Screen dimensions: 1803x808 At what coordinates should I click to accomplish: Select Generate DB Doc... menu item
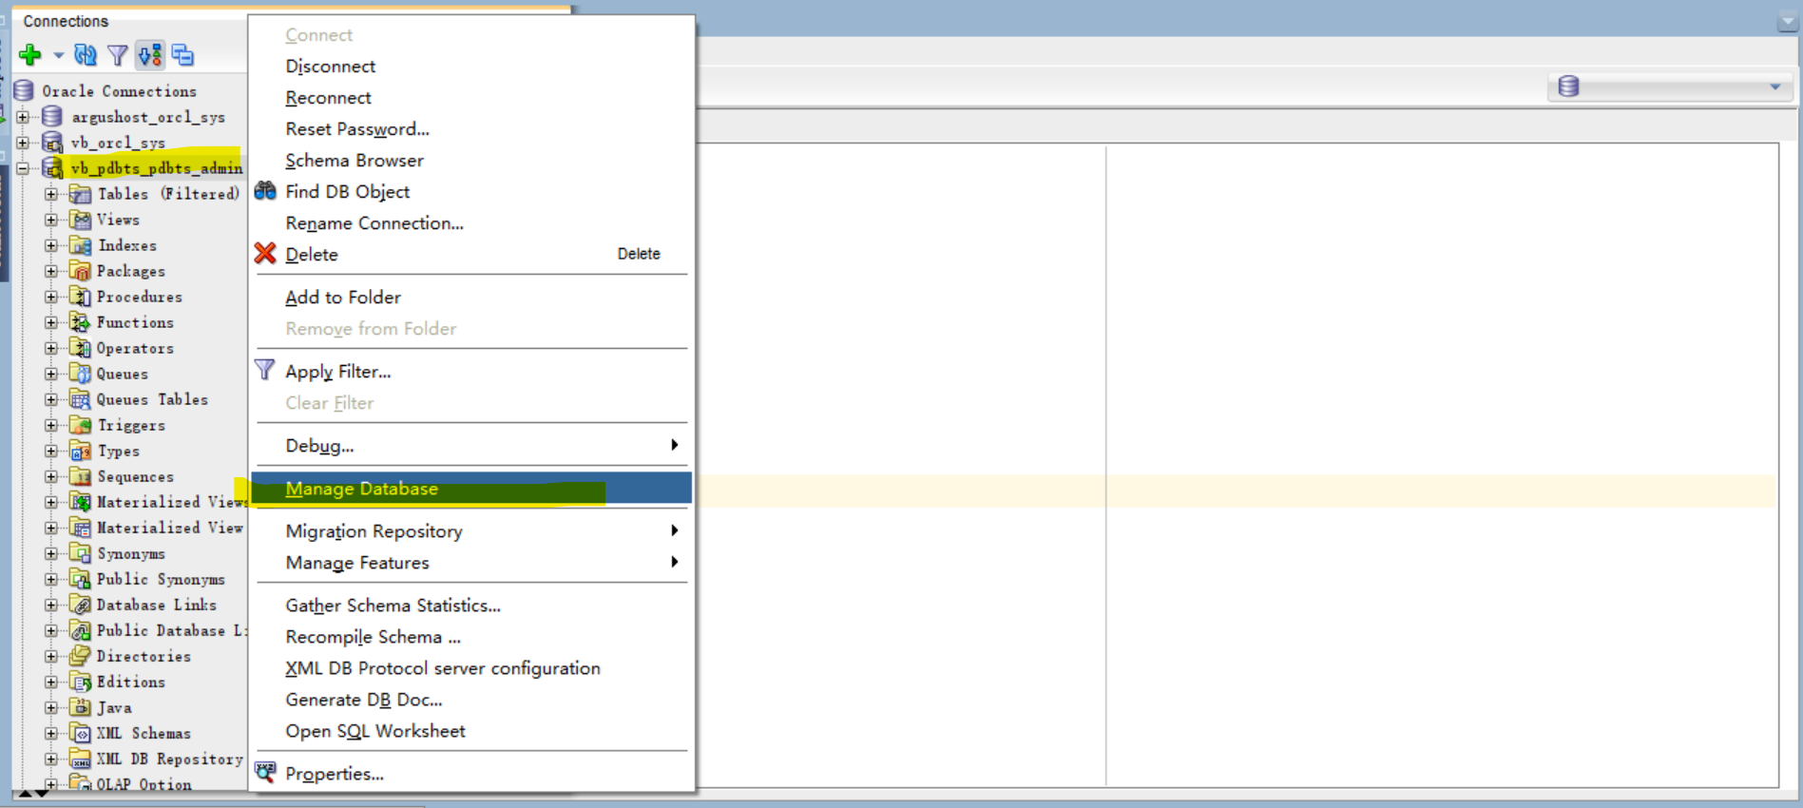pos(470,699)
